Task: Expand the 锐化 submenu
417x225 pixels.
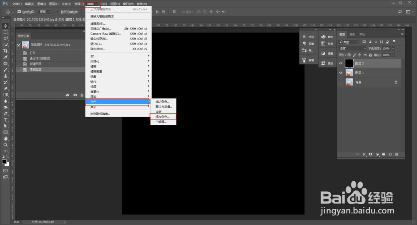Action: pyautogui.click(x=118, y=82)
